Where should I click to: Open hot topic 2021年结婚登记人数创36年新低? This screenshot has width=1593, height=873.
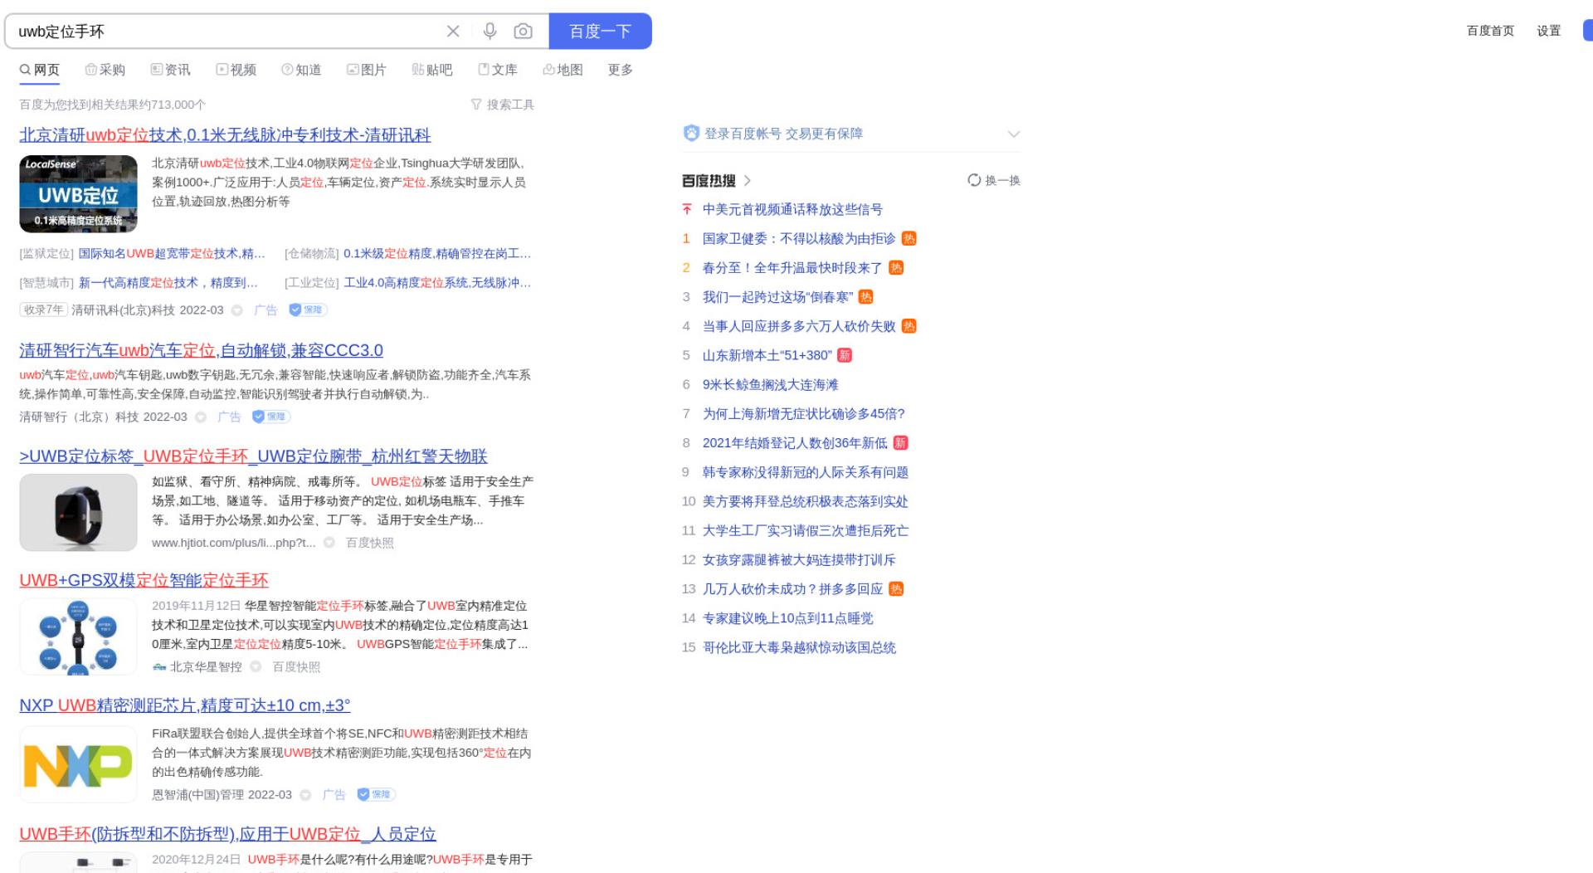[795, 443]
